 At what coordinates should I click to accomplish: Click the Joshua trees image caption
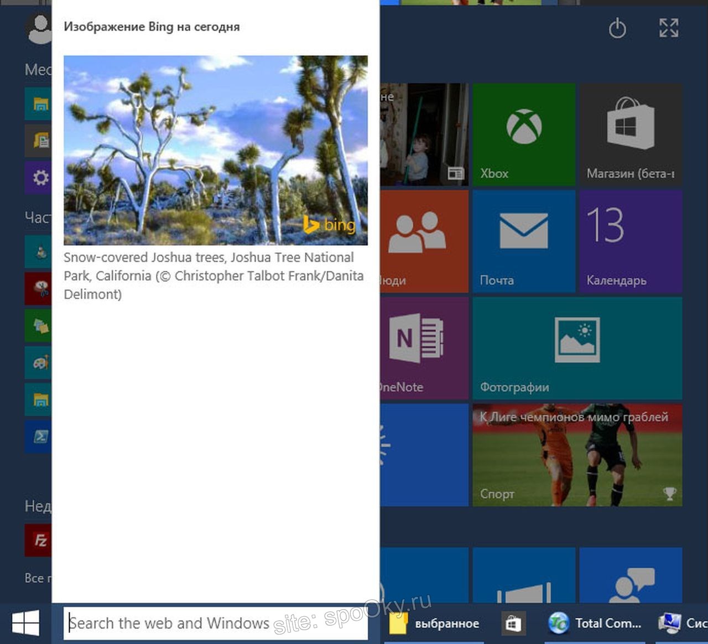214,276
